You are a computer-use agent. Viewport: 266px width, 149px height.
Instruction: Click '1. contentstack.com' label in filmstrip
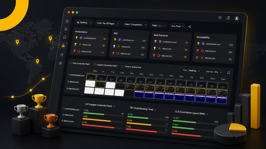click(76, 75)
